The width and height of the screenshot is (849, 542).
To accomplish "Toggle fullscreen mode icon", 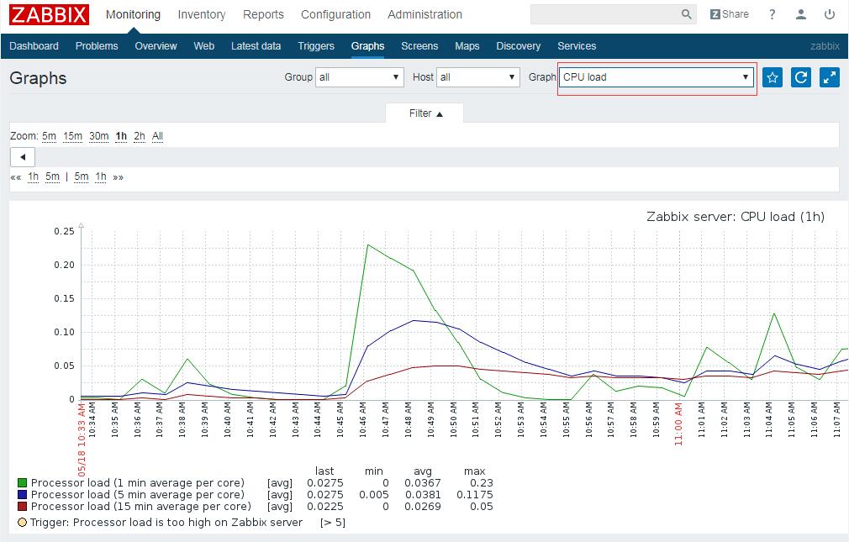I will click(830, 77).
